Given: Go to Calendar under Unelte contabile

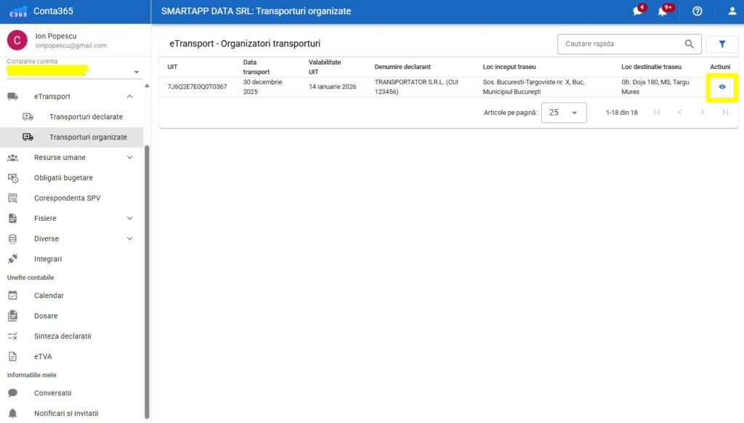Looking at the screenshot, I should pyautogui.click(x=49, y=296).
